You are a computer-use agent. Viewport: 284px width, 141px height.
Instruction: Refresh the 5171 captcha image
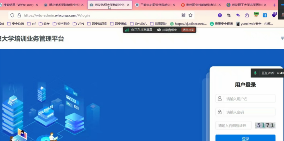tap(265, 125)
